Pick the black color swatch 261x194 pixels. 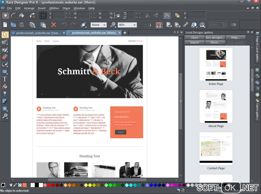(37, 185)
